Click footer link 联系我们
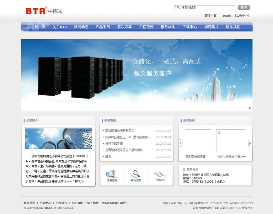 tap(29, 203)
